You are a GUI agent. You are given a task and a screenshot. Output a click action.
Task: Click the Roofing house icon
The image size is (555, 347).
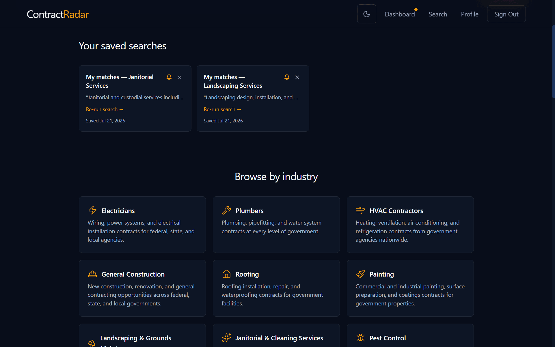(226, 274)
